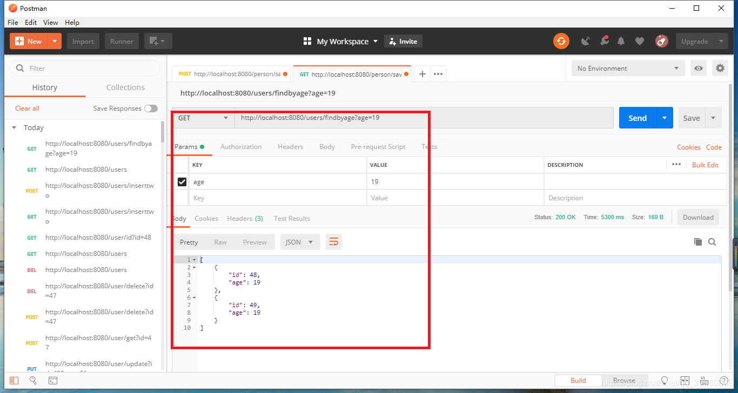
Task: Open environment quick look eye icon
Action: (x=699, y=69)
